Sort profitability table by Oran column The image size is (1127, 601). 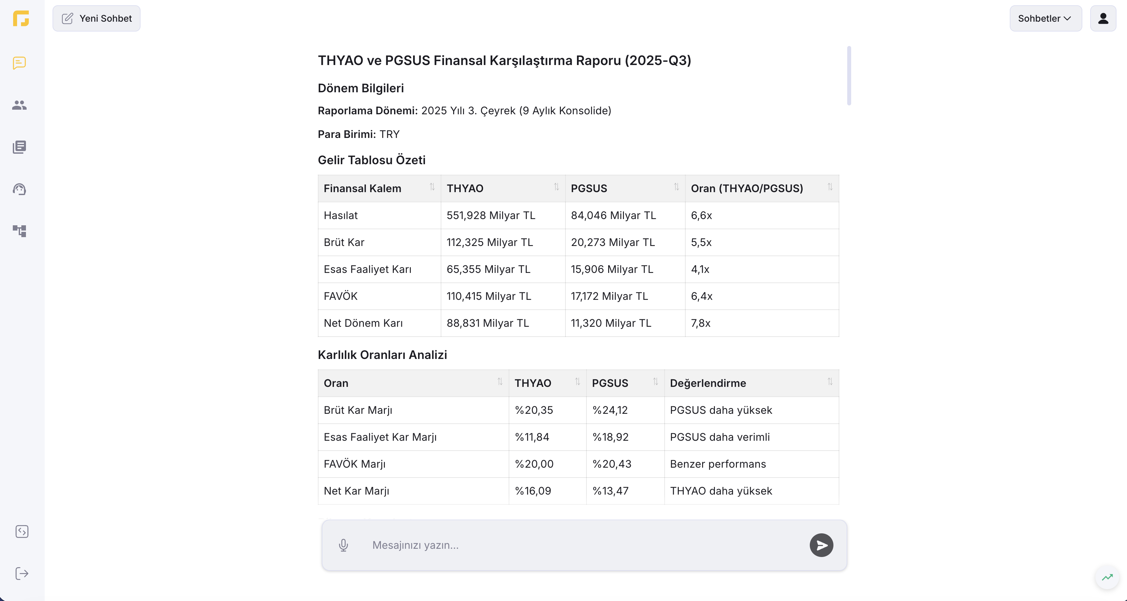click(500, 382)
